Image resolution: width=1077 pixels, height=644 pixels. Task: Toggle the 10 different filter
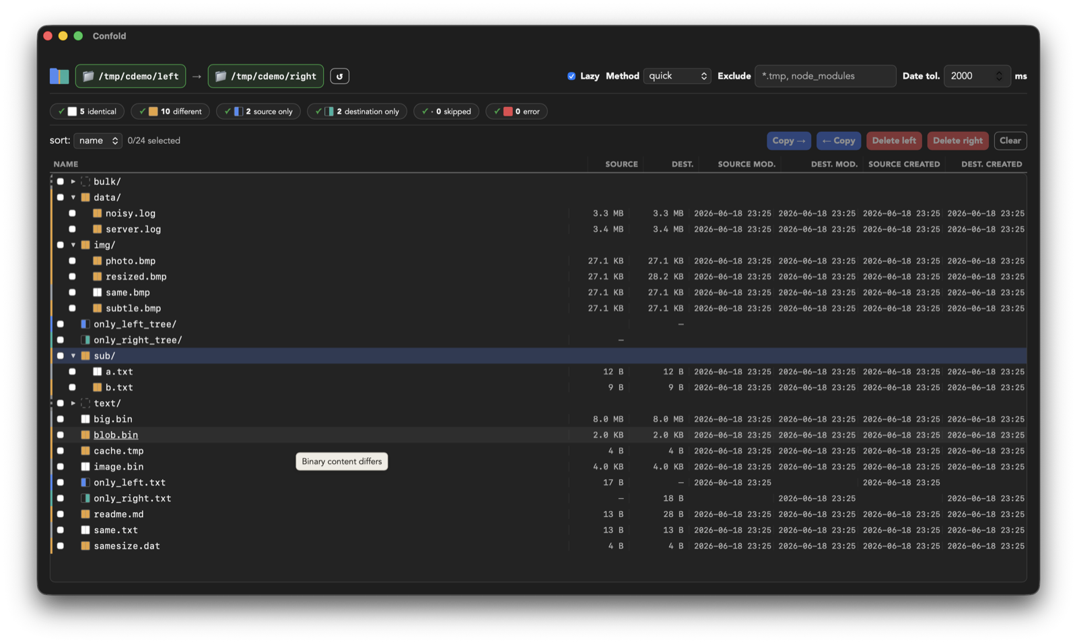(170, 112)
